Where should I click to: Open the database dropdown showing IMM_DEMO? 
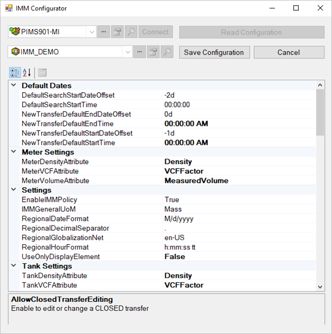coord(128,52)
